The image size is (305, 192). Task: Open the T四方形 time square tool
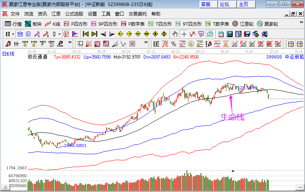160,24
